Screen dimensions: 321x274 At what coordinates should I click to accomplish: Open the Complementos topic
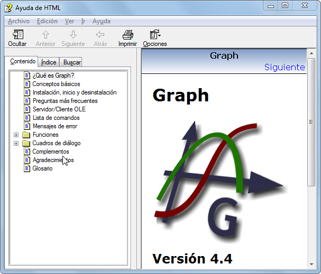51,152
